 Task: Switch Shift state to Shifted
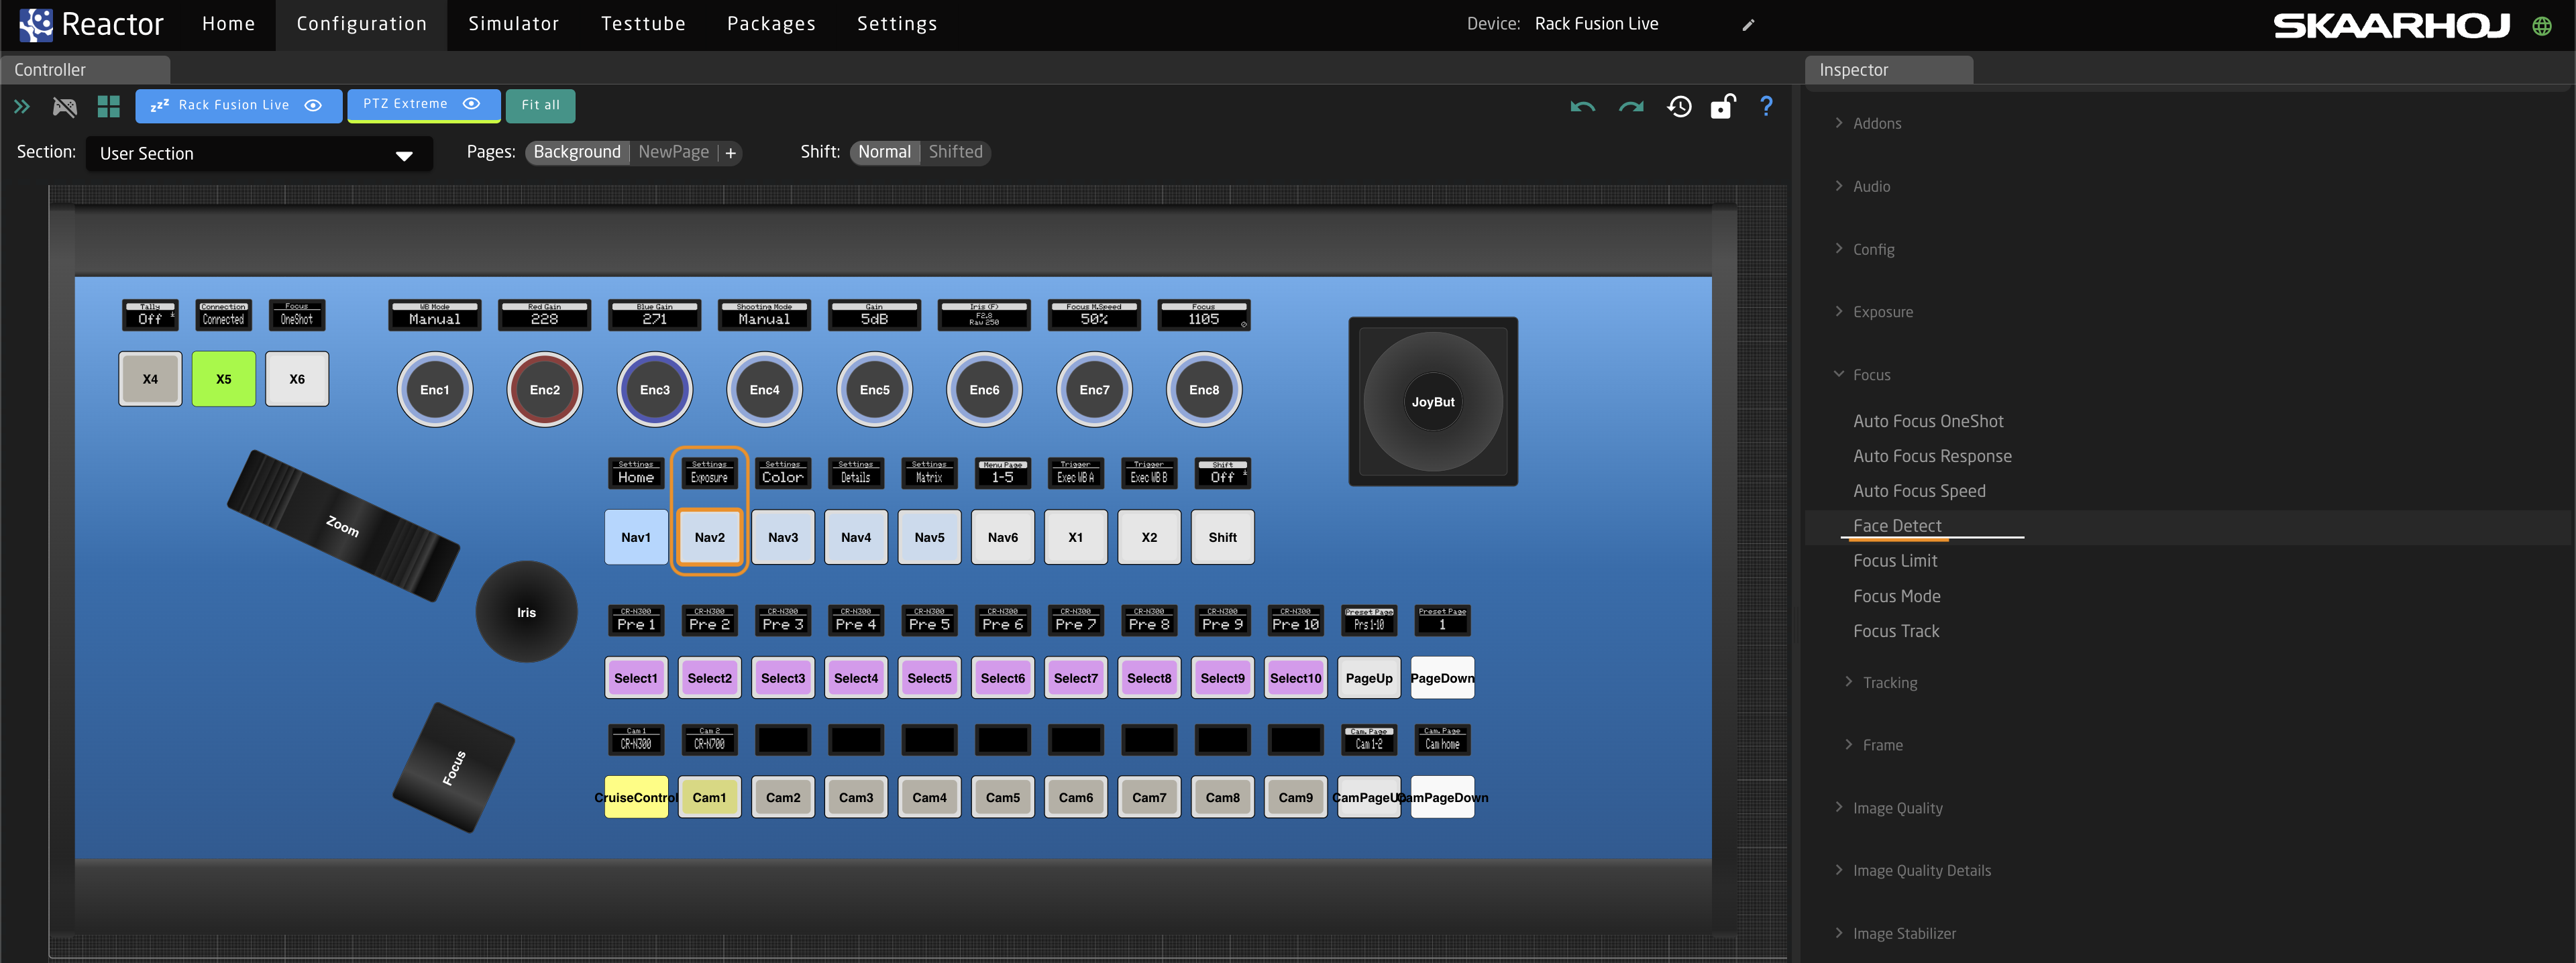(955, 152)
